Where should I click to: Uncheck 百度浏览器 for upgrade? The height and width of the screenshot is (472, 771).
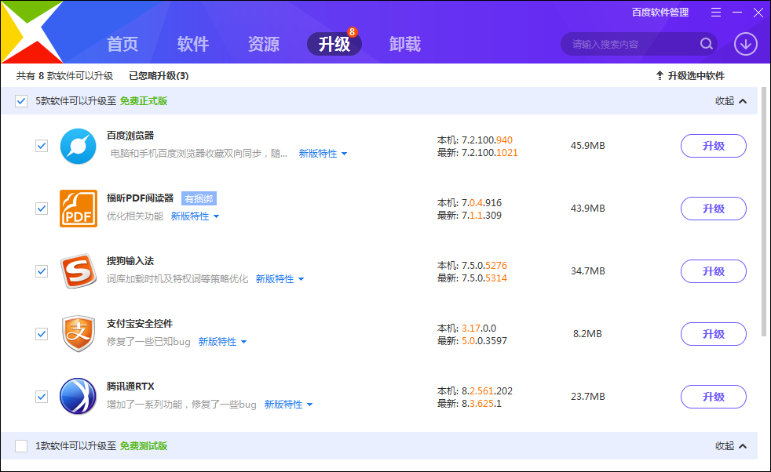click(x=42, y=146)
